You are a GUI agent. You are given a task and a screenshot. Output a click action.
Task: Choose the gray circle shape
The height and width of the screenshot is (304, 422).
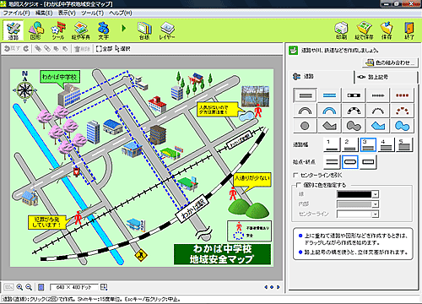click(306, 126)
